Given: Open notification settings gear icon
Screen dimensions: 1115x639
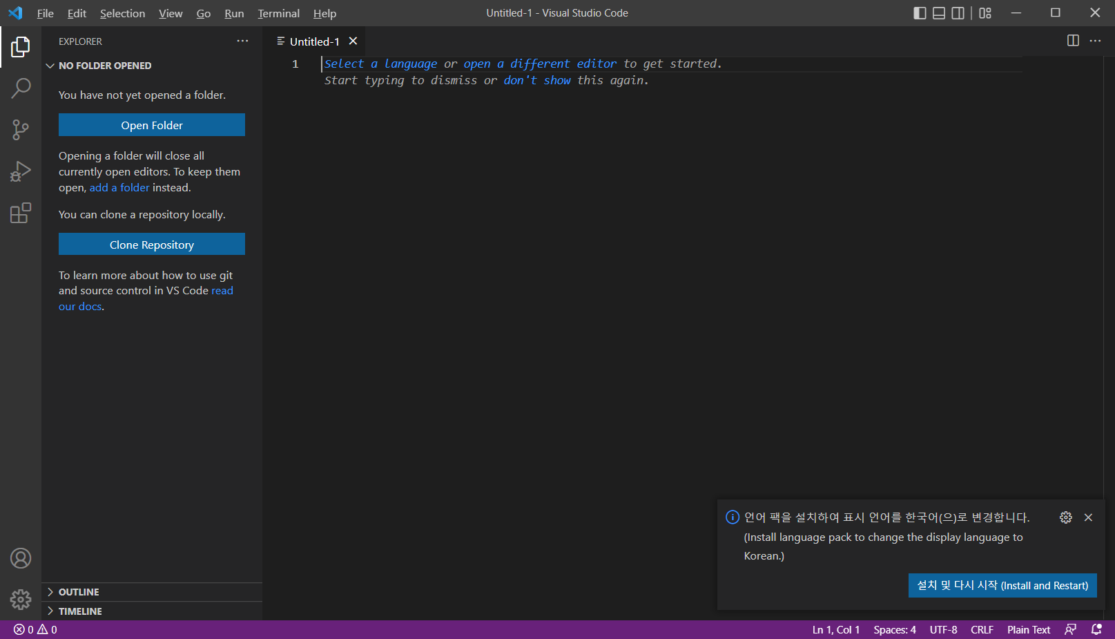Looking at the screenshot, I should pos(1066,517).
